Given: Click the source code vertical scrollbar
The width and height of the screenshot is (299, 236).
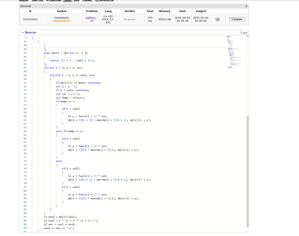Looking at the screenshot, I should tap(247, 171).
